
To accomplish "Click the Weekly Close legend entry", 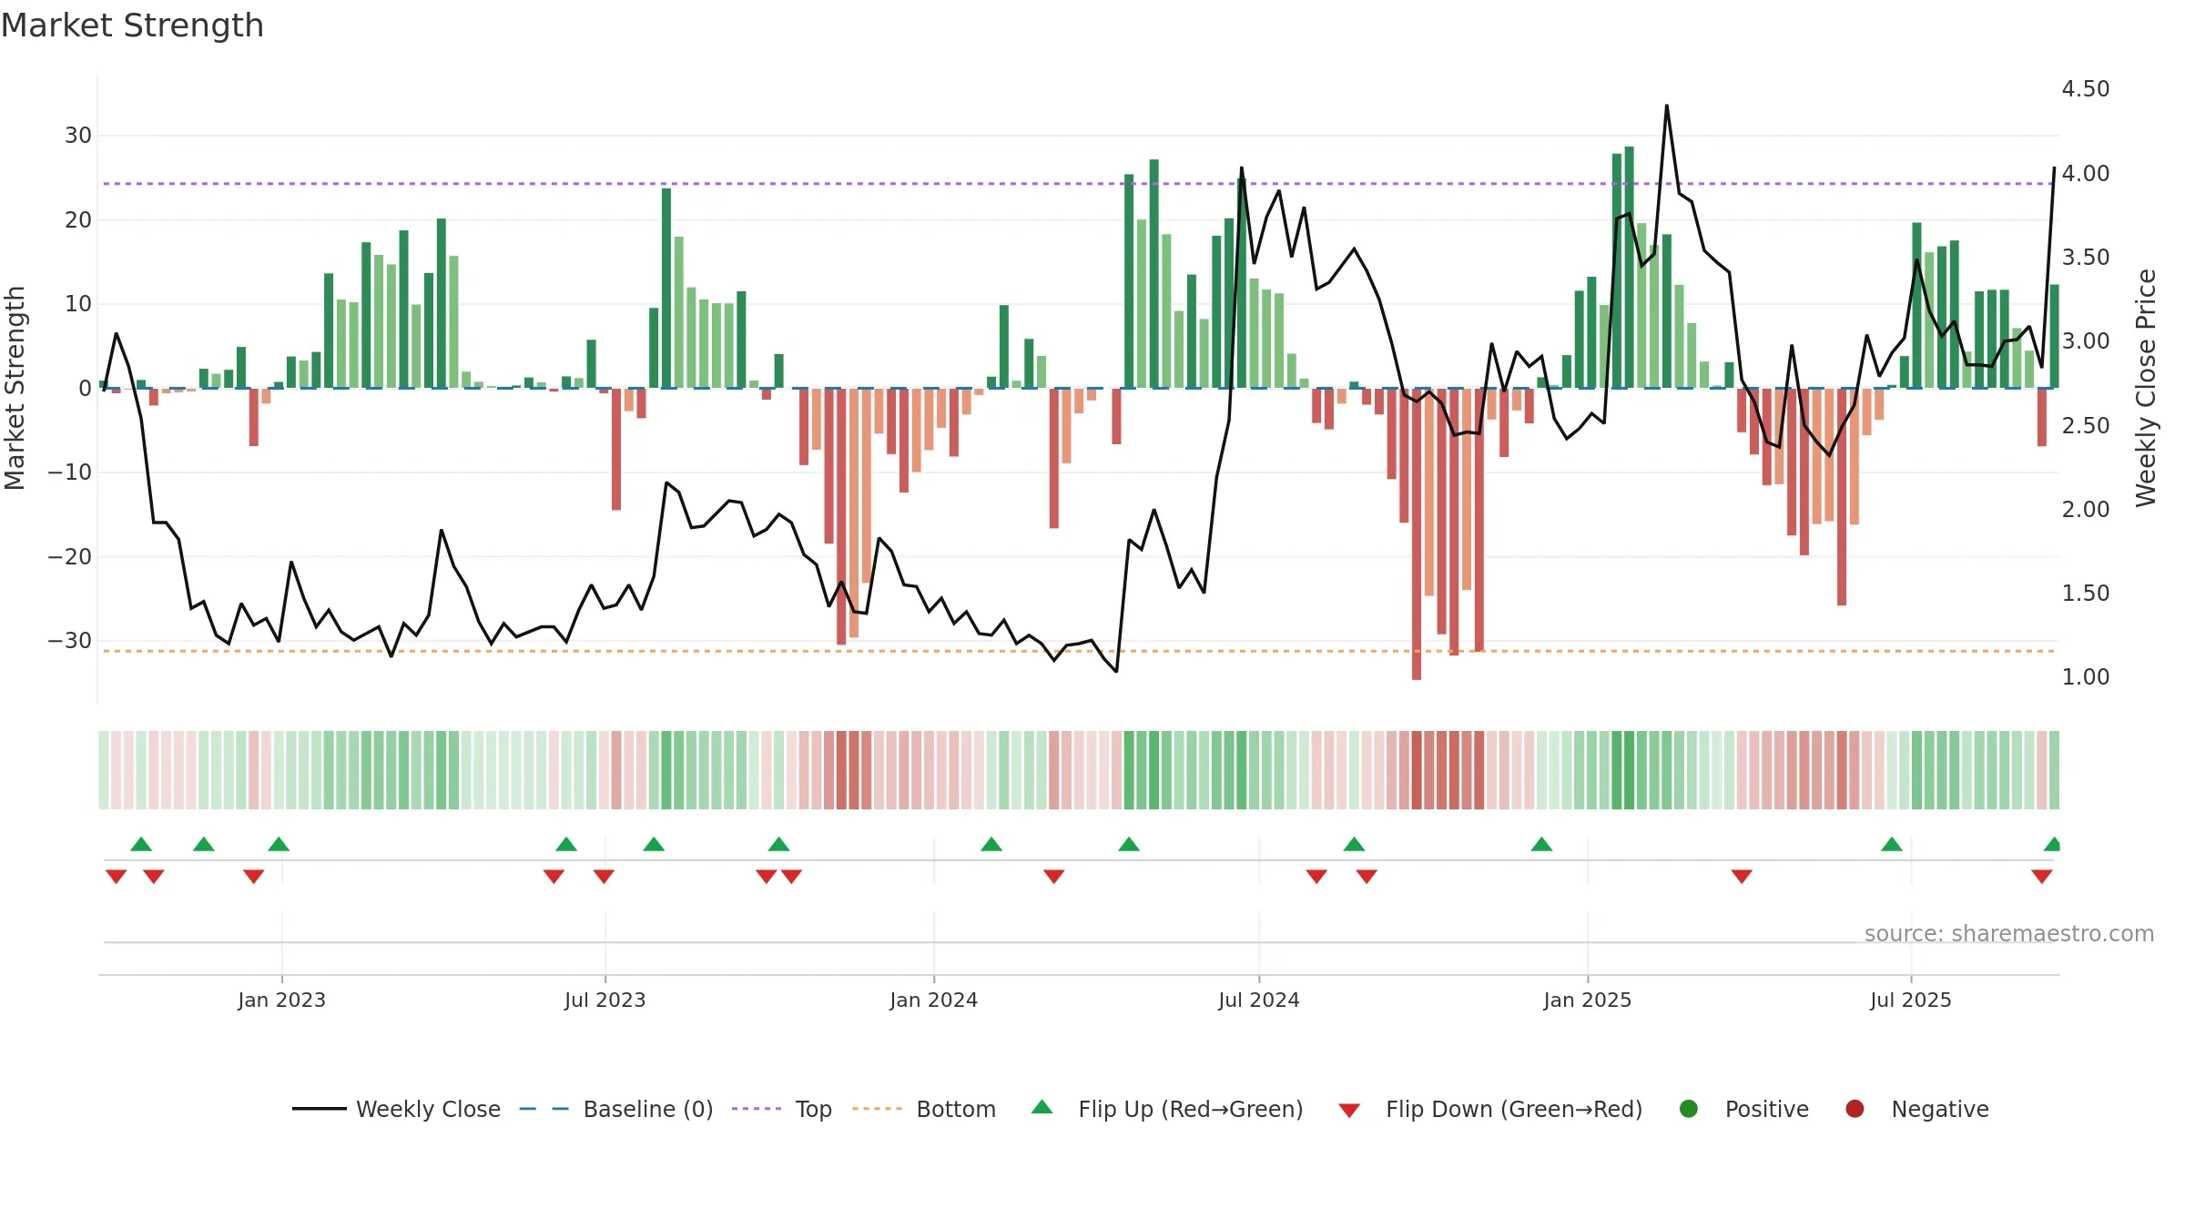I will 396,1109.
